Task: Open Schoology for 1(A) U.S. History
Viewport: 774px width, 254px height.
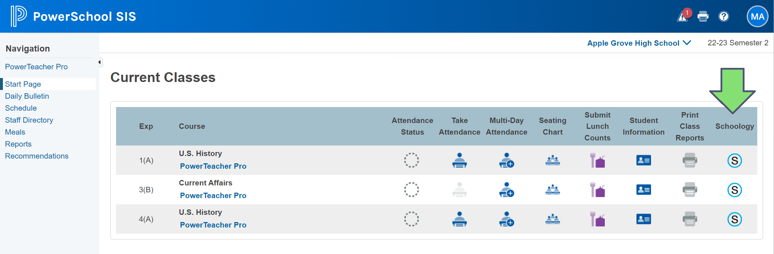Action: (734, 160)
